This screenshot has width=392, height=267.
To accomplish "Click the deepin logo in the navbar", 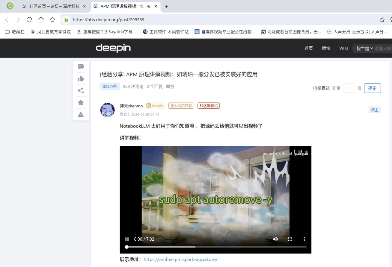I will click(113, 48).
